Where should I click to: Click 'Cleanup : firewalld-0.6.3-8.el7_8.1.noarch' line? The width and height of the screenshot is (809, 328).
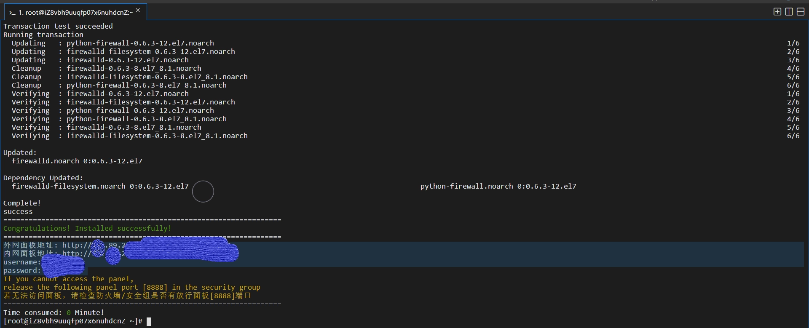107,68
